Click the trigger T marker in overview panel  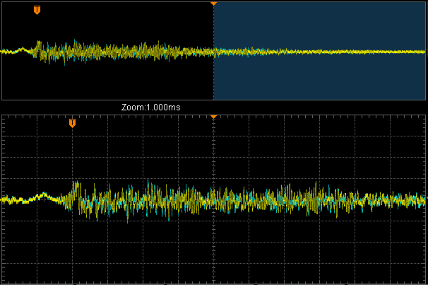(x=37, y=10)
